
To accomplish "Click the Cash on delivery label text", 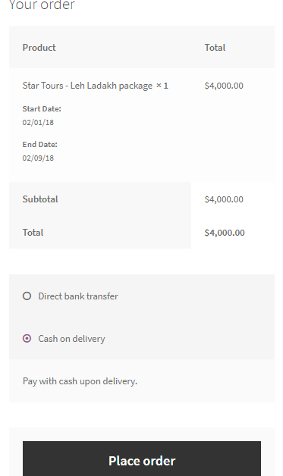I will point(72,339).
